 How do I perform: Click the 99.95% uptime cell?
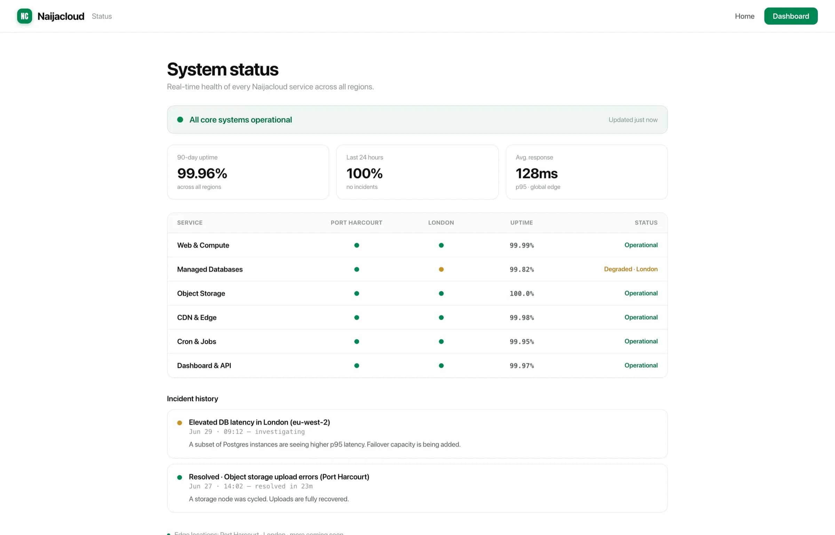522,341
